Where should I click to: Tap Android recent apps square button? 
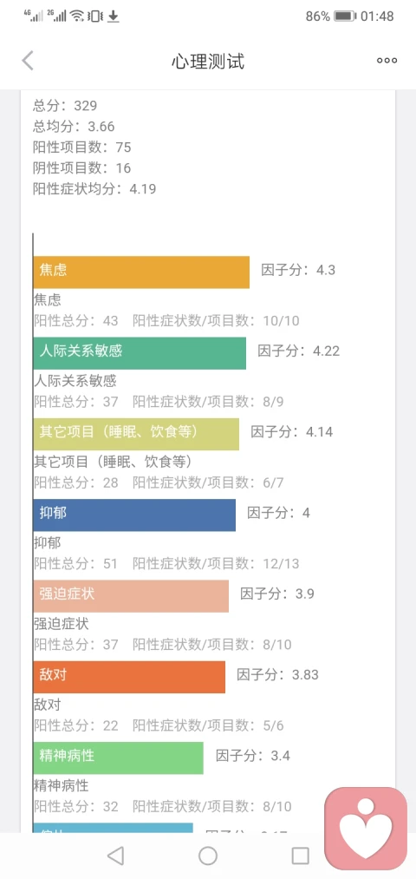(x=300, y=856)
